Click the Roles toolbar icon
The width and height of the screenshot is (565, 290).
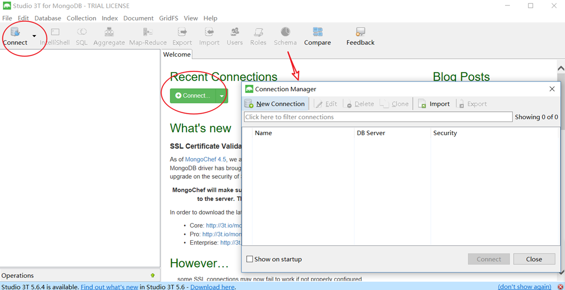point(258,34)
